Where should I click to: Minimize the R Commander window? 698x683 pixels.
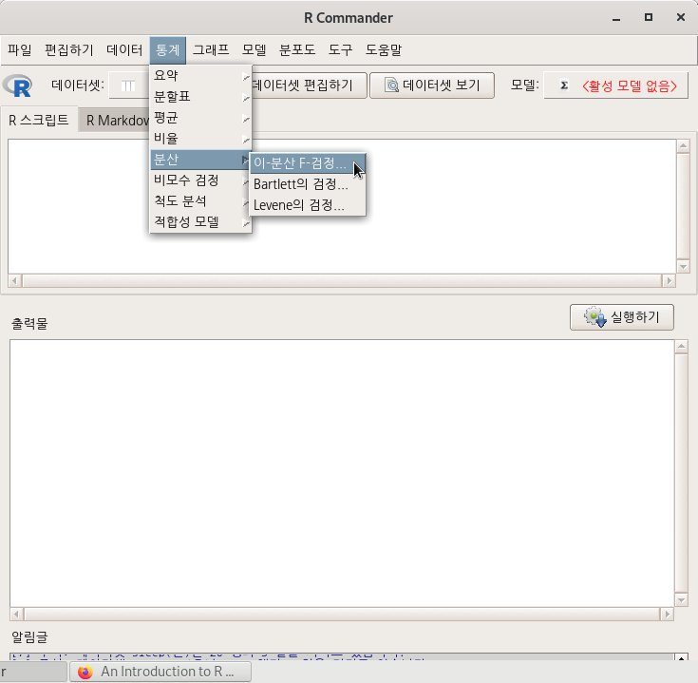(616, 18)
